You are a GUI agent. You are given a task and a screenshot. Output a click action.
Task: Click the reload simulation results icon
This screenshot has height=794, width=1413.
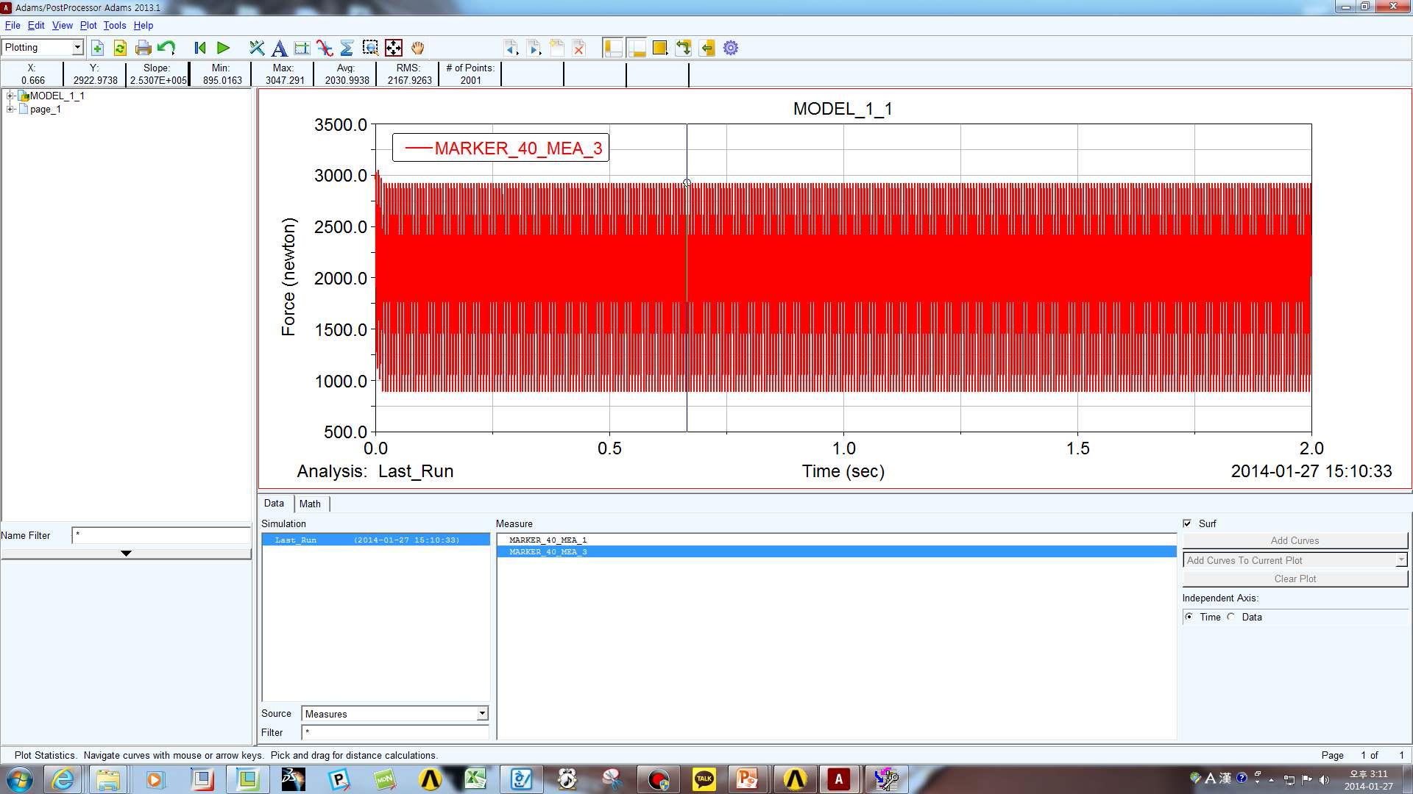tap(120, 49)
